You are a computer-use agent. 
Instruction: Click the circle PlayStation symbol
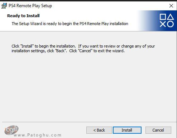click(170, 24)
